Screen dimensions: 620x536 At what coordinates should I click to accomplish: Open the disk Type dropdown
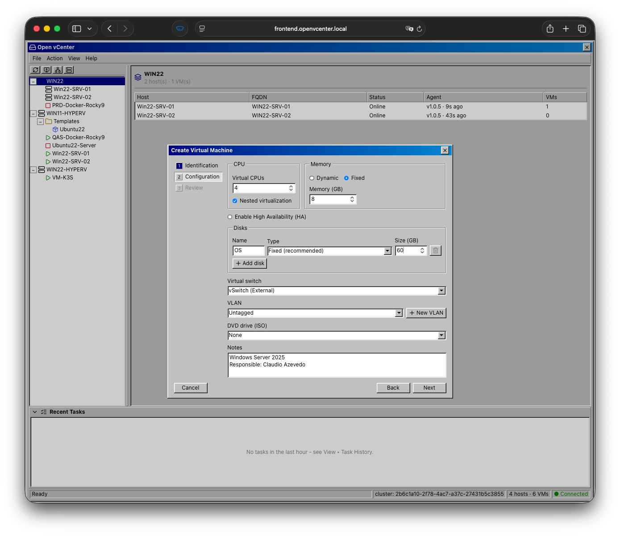[x=329, y=251]
